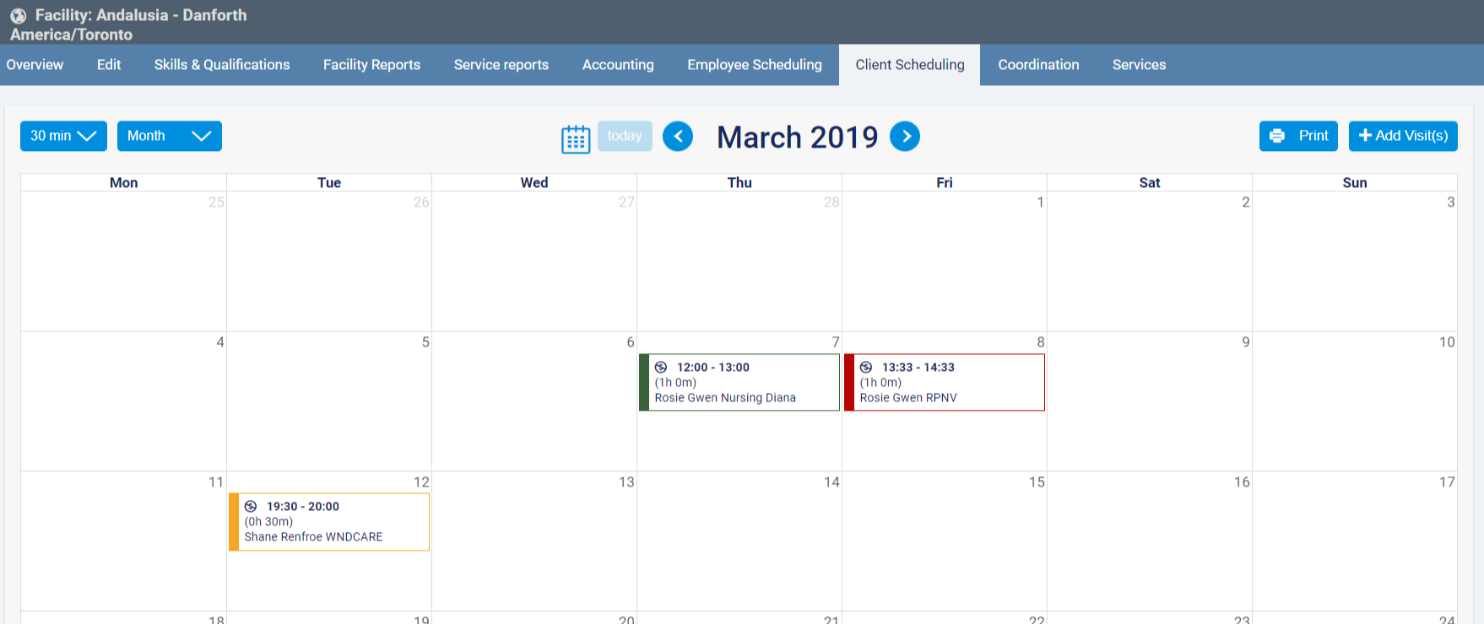Screen dimensions: 1484x624
Task: Go to next month arrow
Action: tap(905, 137)
